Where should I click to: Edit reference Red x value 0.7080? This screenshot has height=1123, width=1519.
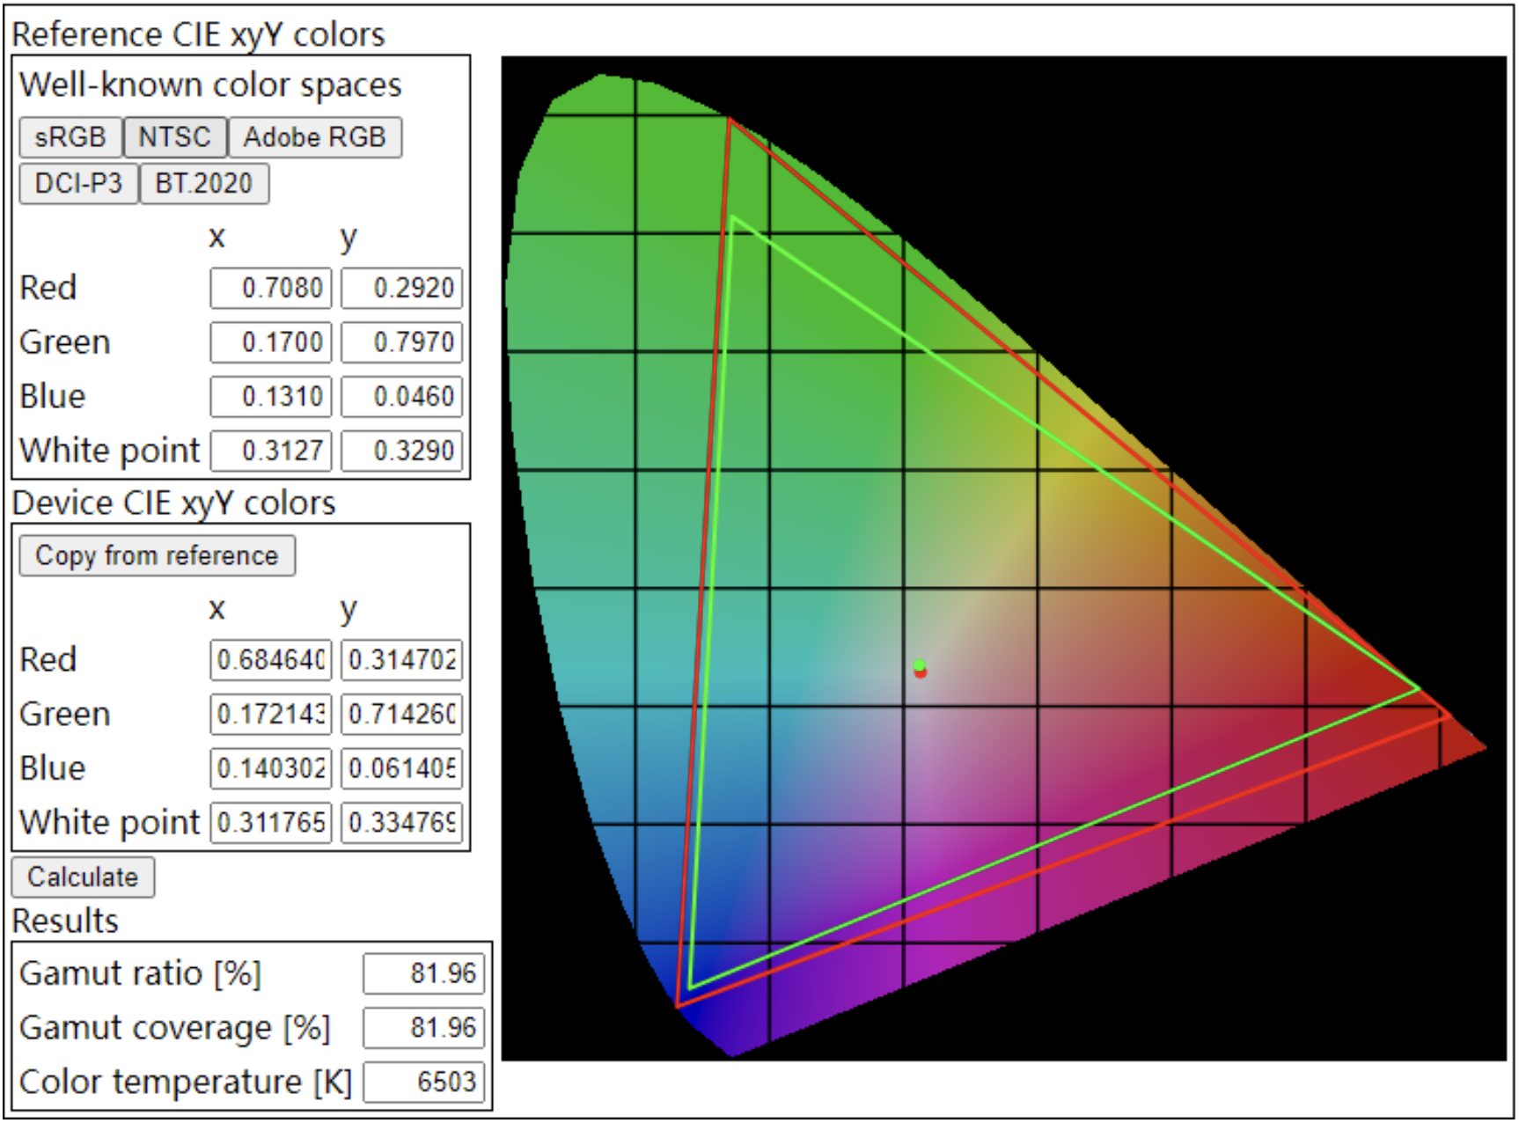[271, 288]
